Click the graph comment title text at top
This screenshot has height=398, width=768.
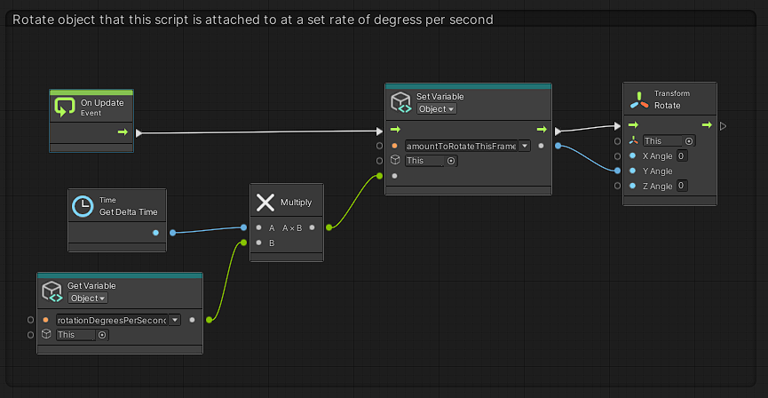(253, 20)
